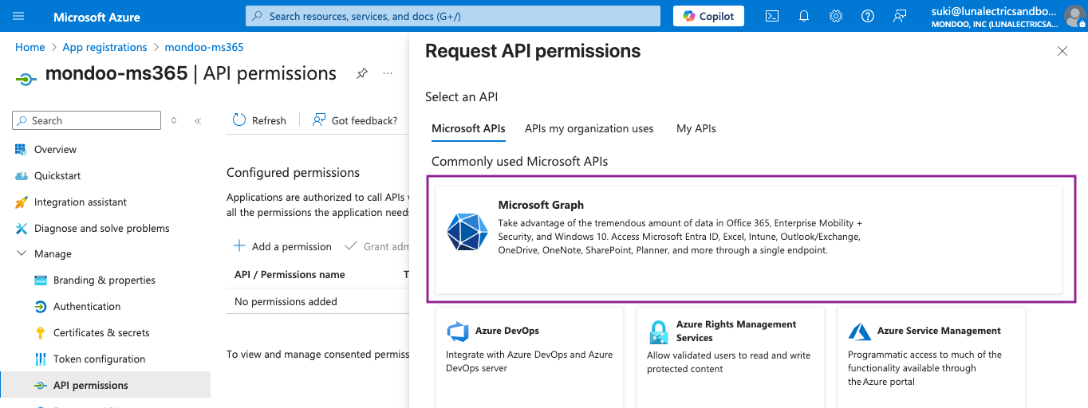
Task: Open the Azure portal hamburger menu
Action: 19,16
